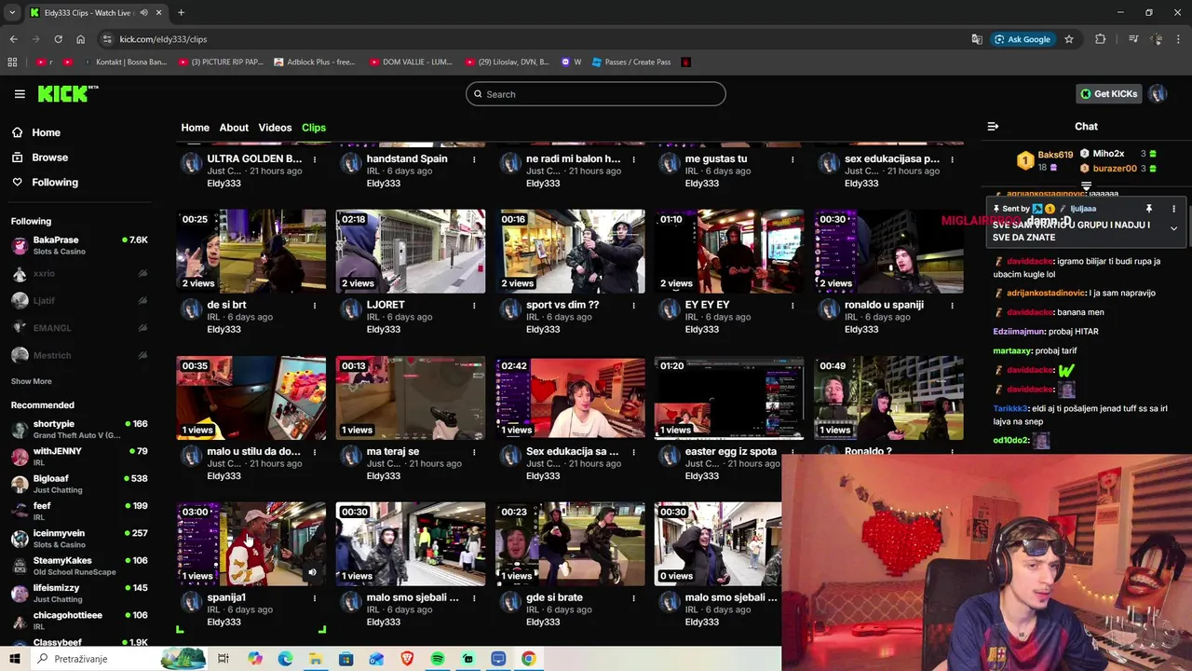The width and height of the screenshot is (1192, 671).
Task: Click the browser home icon
Action: 81,39
